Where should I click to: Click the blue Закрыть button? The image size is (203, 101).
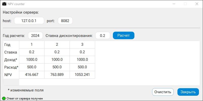188,92
